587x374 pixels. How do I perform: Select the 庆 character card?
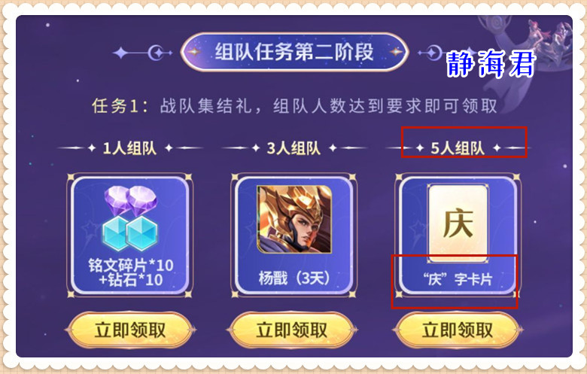pos(458,223)
